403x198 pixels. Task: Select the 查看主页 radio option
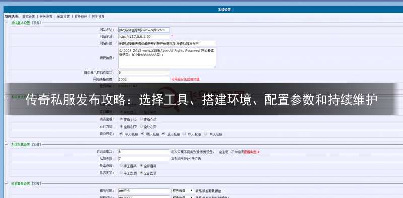121,119
